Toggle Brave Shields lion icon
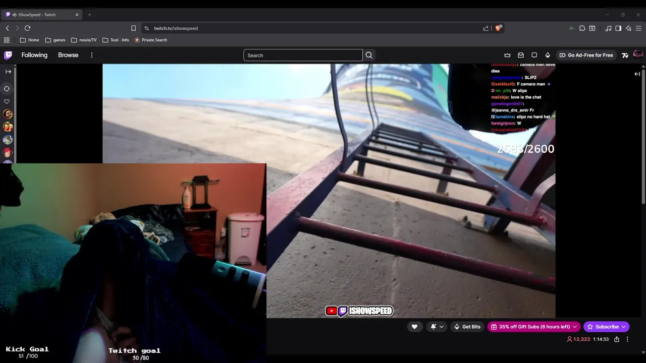Viewport: 646px width, 363px height. click(x=499, y=28)
